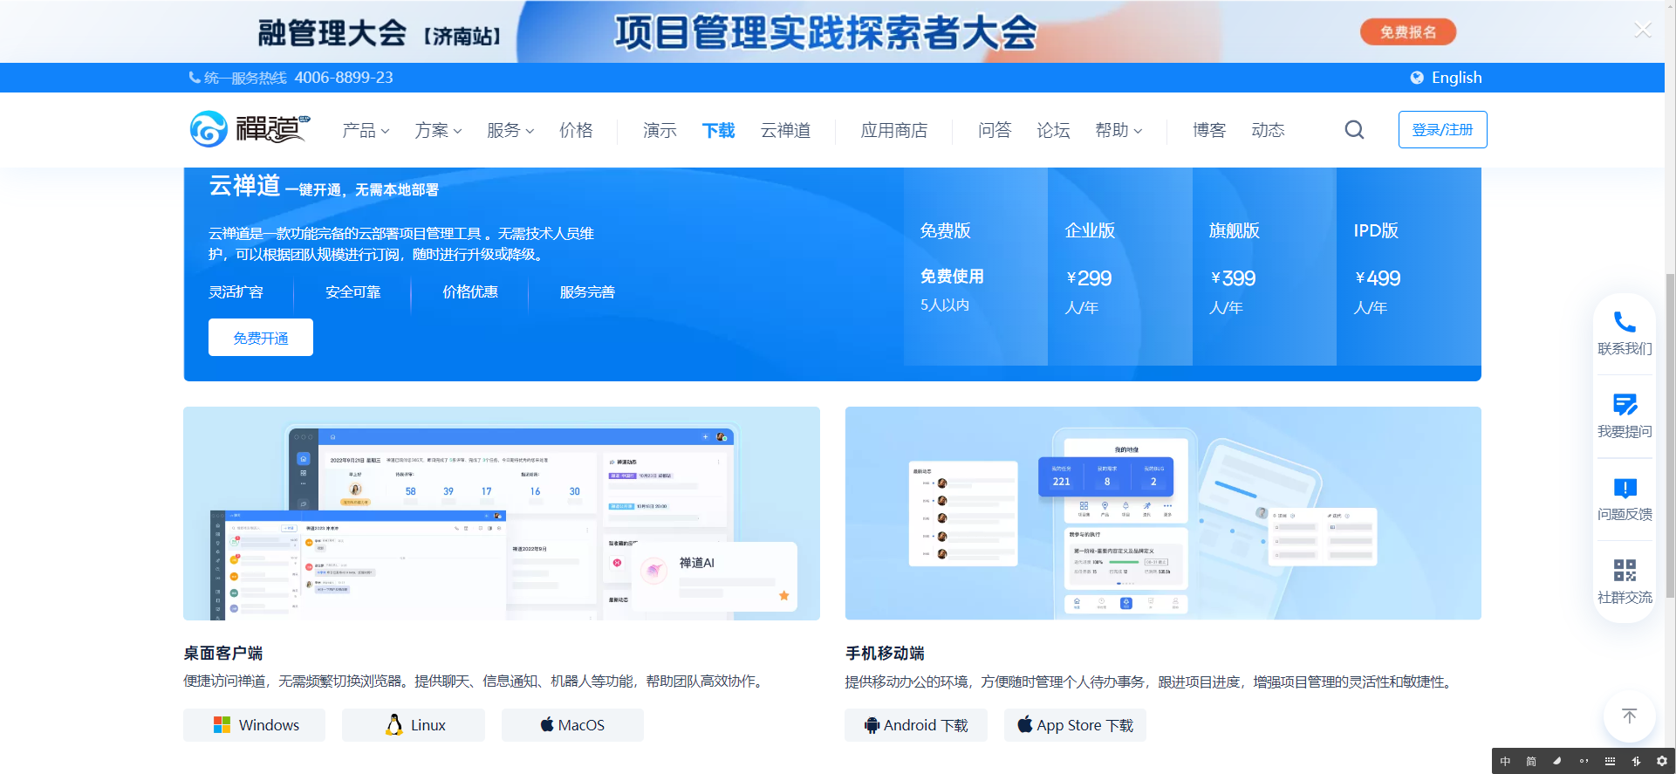This screenshot has width=1676, height=774.
Task: Open the 价格 nav item
Action: pos(576,130)
